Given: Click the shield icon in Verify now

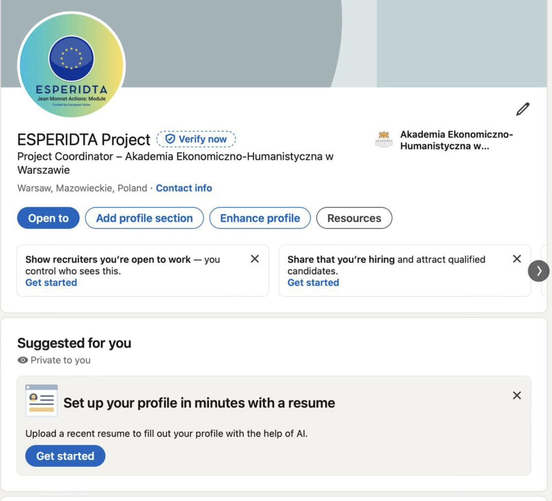Looking at the screenshot, I should coord(170,139).
